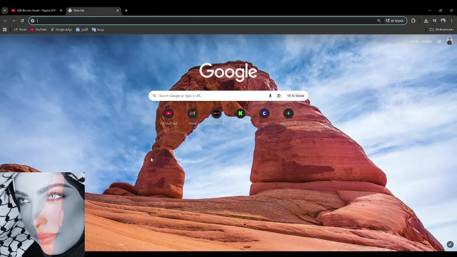Start voice search with the microphone
The width and height of the screenshot is (457, 257).
pos(270,96)
